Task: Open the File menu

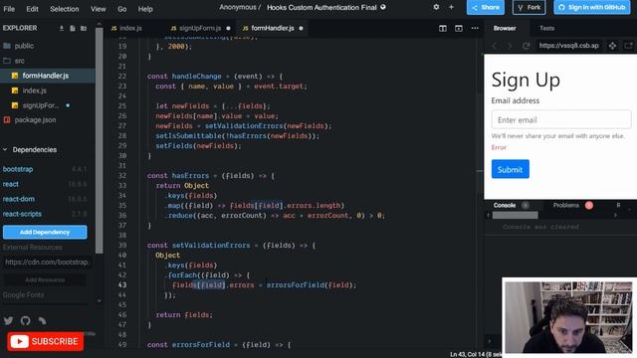Action: point(9,9)
